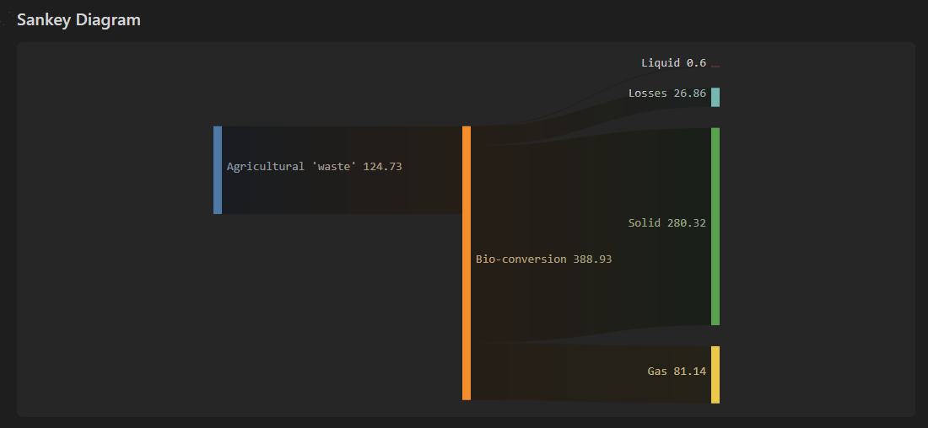
Task: Click the green Solid node bar
Action: click(x=715, y=226)
